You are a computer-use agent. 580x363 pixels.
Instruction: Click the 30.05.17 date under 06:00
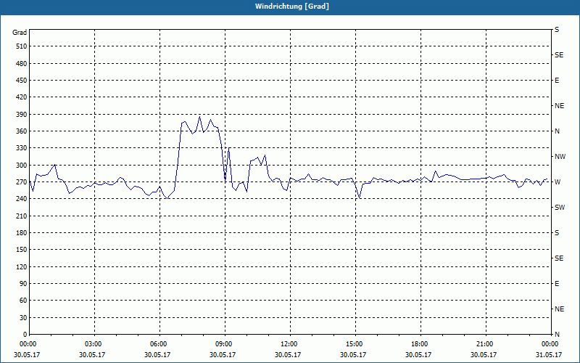[x=157, y=354]
